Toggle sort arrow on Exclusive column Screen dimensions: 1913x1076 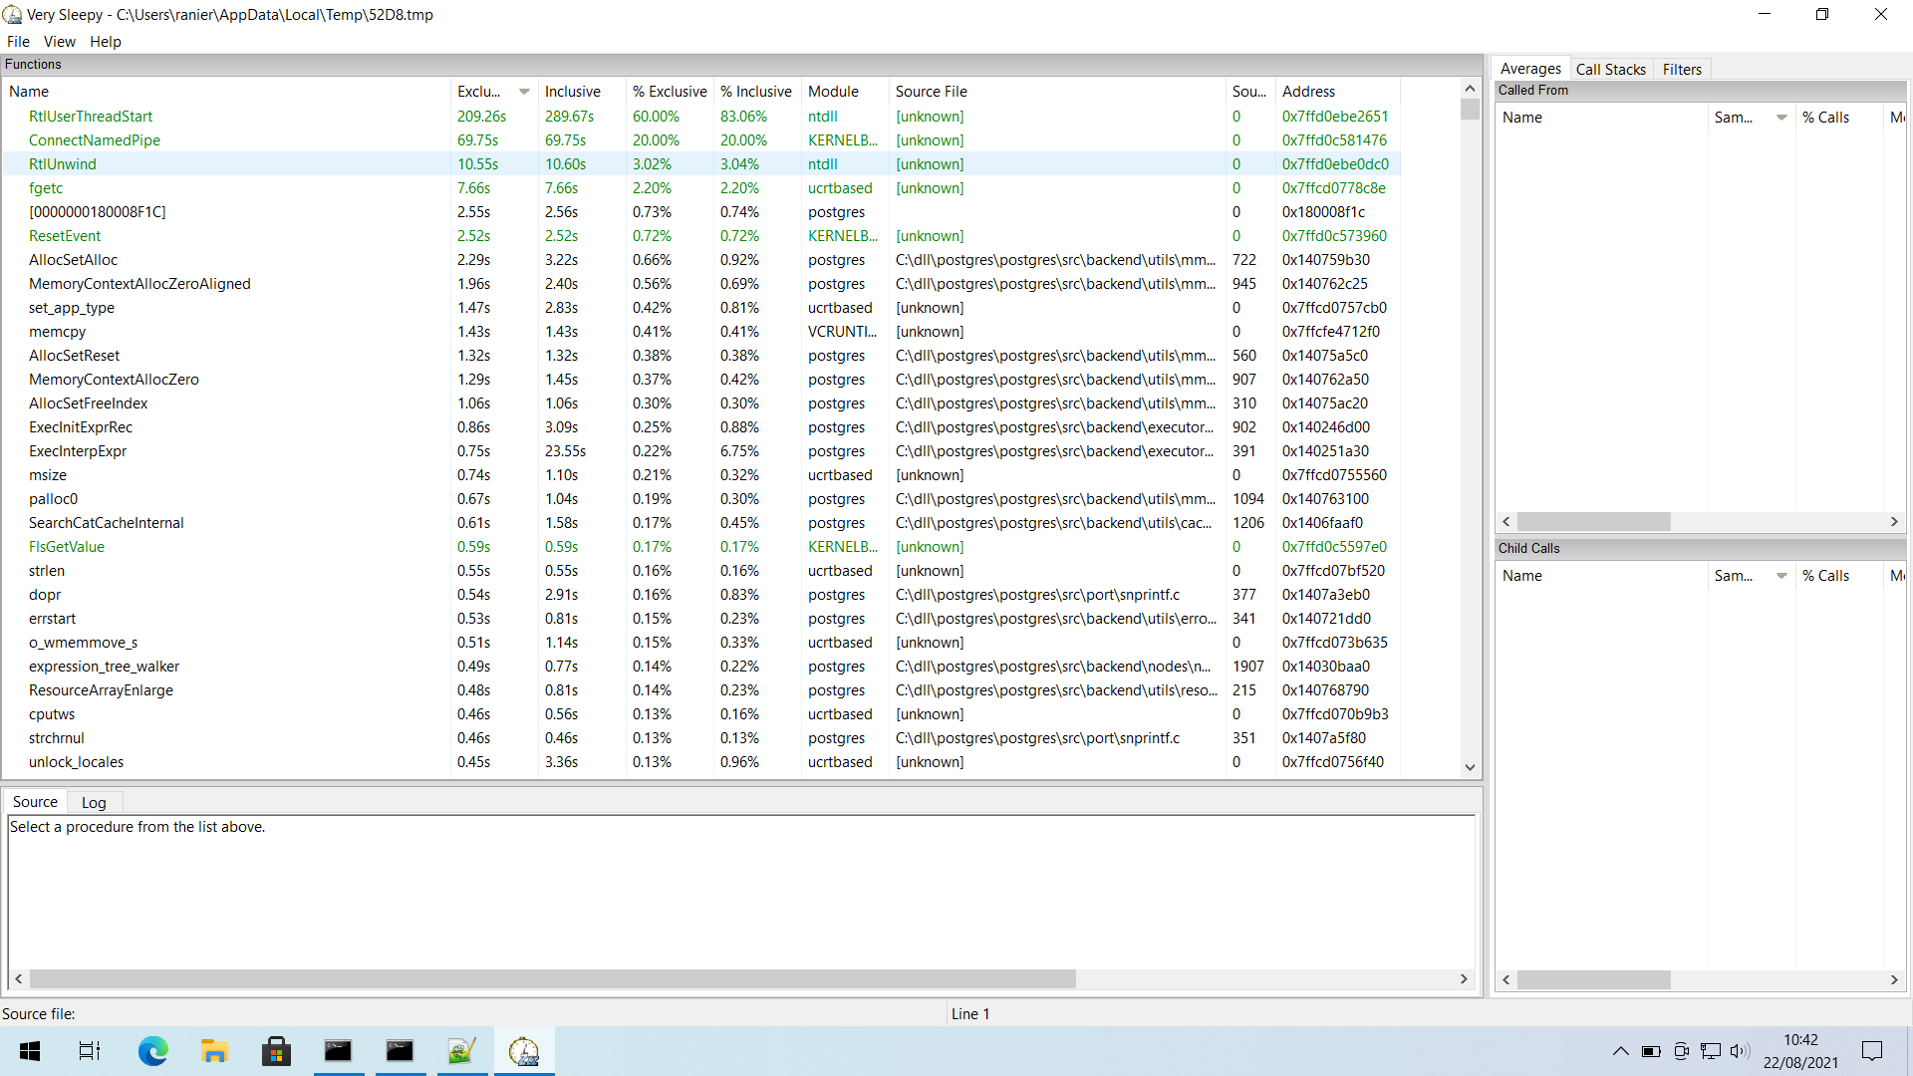point(524,92)
